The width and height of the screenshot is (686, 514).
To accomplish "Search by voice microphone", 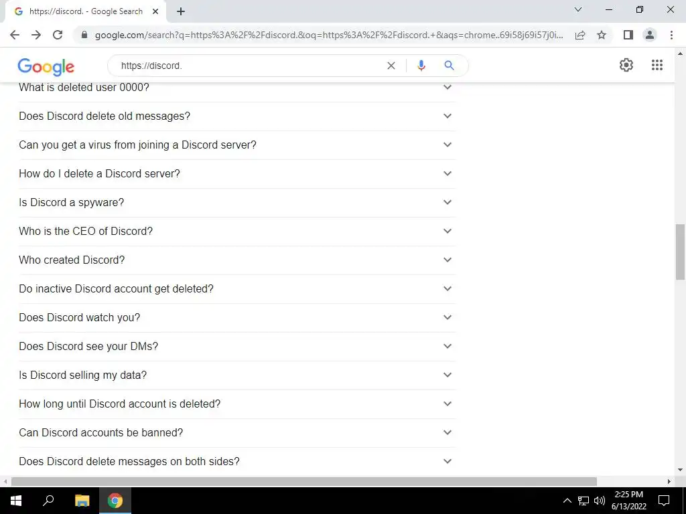I will (421, 66).
